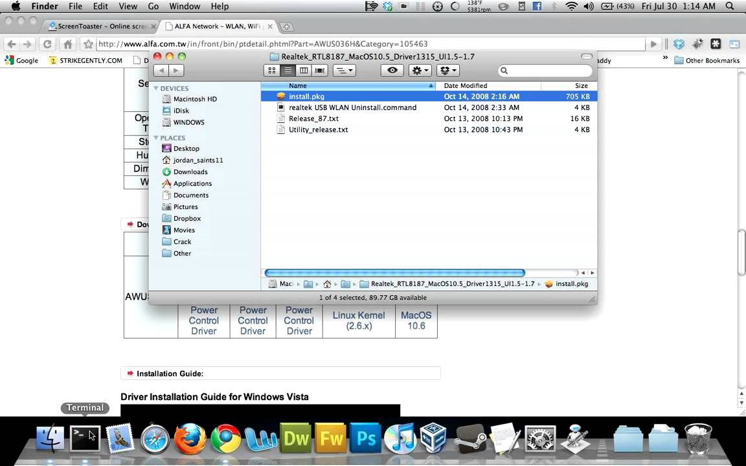Click MacOS 10.6 driver link
746x466 pixels.
point(416,320)
